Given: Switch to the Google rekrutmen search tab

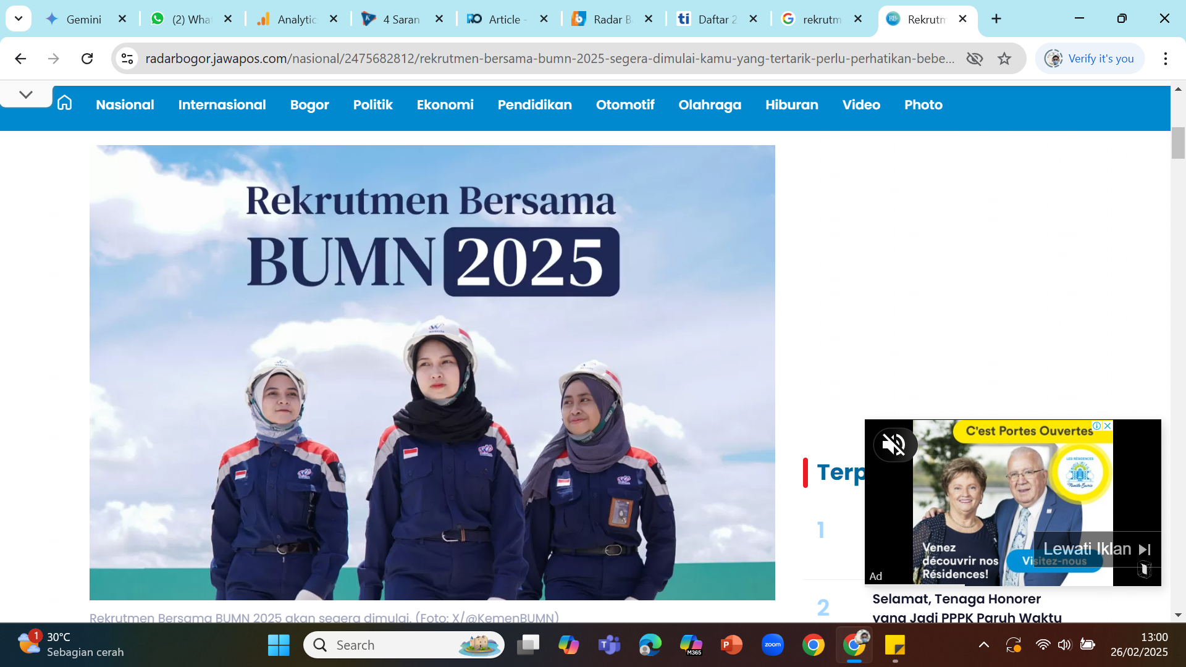Looking at the screenshot, I should tap(812, 19).
